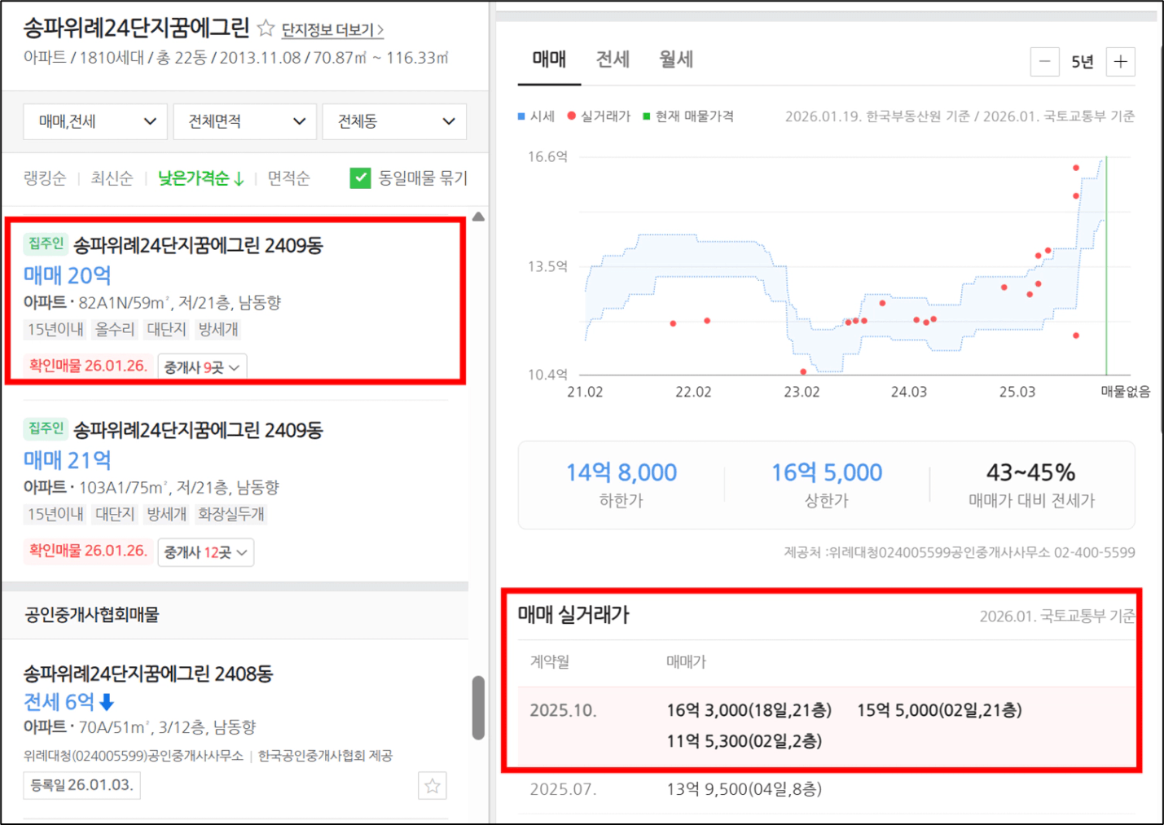
Task: Click the scroll-up arrow in listing panel
Action: pos(478,217)
